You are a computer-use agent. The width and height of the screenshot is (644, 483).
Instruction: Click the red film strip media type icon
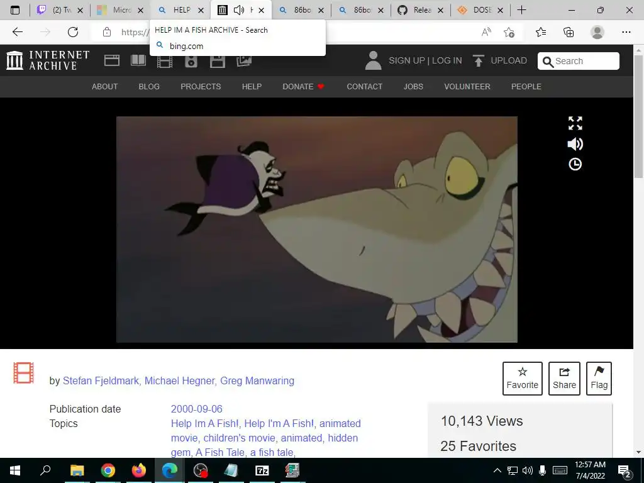(x=23, y=373)
